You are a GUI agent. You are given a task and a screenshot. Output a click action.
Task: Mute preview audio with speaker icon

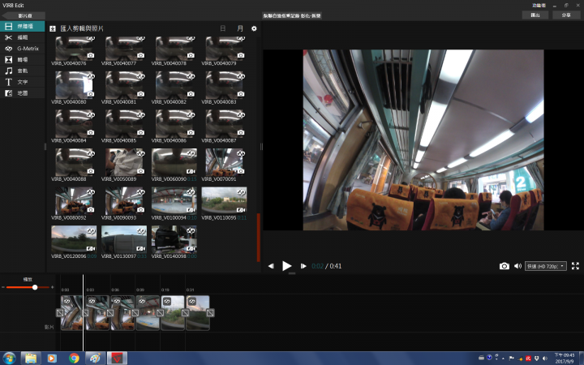pos(517,266)
